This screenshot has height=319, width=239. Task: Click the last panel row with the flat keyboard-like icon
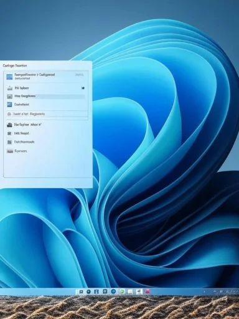point(46,151)
